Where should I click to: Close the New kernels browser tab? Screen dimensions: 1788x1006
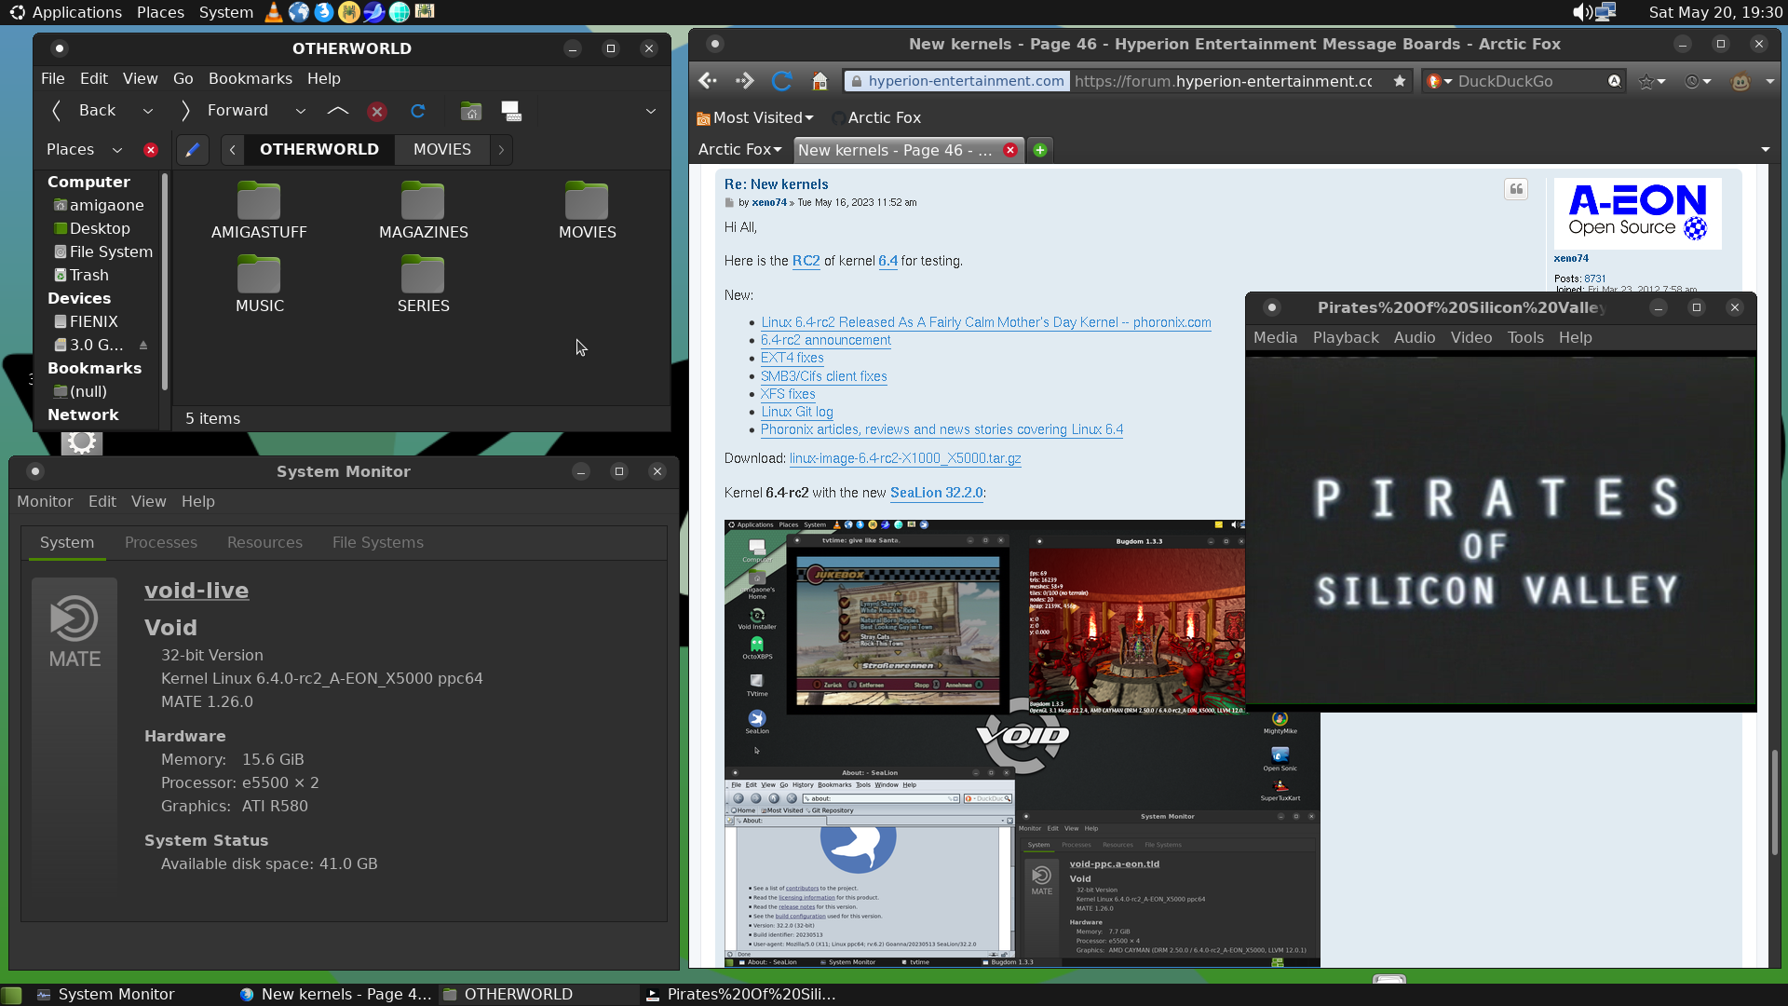point(1009,150)
